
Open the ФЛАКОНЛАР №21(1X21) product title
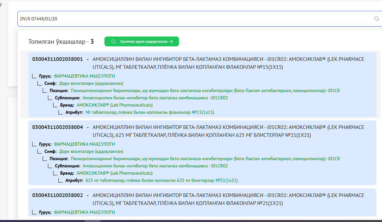228,199
